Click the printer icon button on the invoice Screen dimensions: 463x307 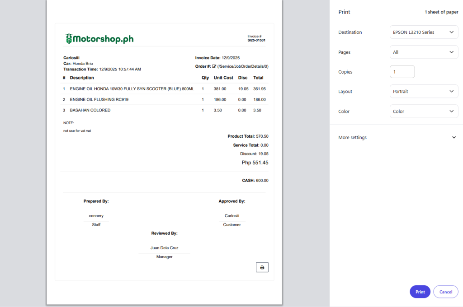pyautogui.click(x=262, y=267)
